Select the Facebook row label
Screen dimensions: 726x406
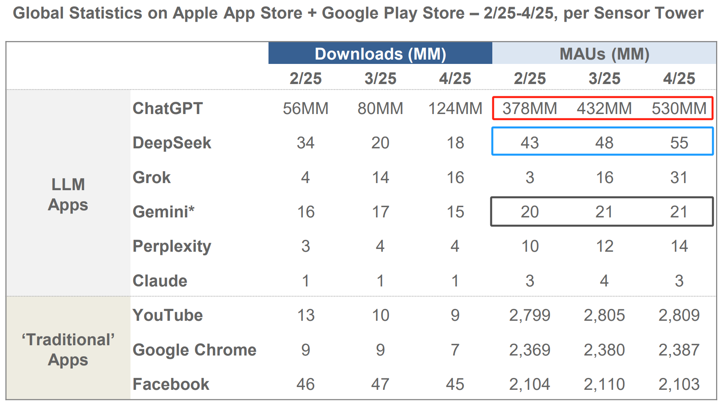point(171,384)
